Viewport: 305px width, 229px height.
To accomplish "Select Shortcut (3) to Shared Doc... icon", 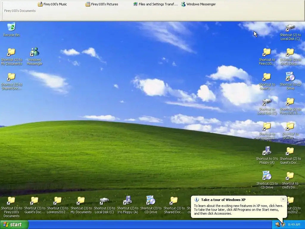I will pos(174,205).
